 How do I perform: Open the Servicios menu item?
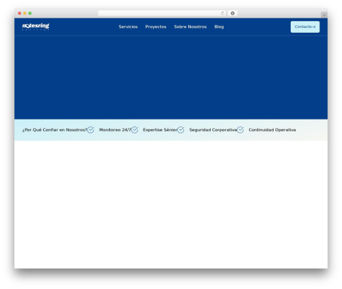point(128,27)
